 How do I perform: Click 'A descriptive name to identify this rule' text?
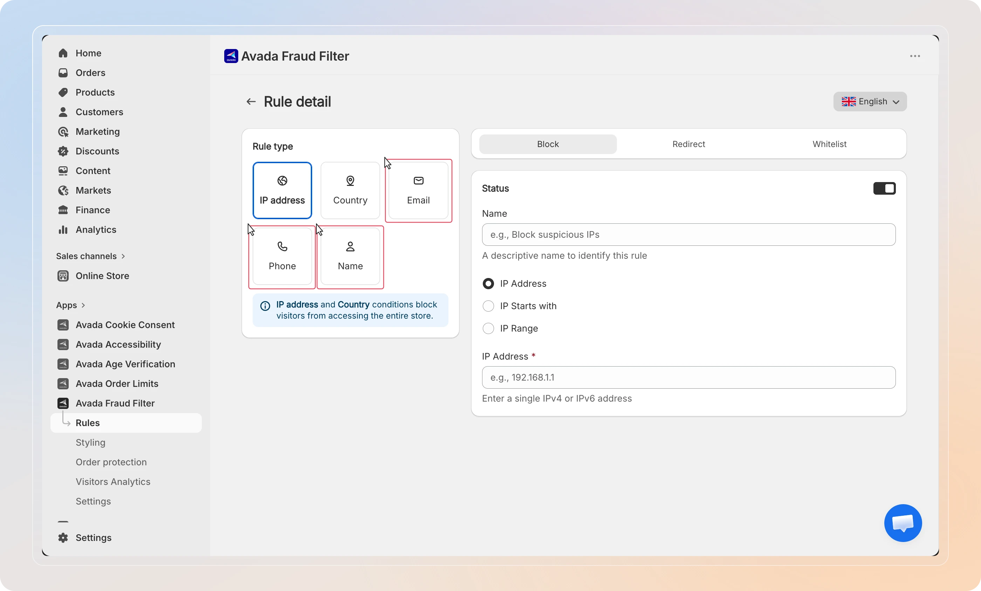[x=564, y=256]
